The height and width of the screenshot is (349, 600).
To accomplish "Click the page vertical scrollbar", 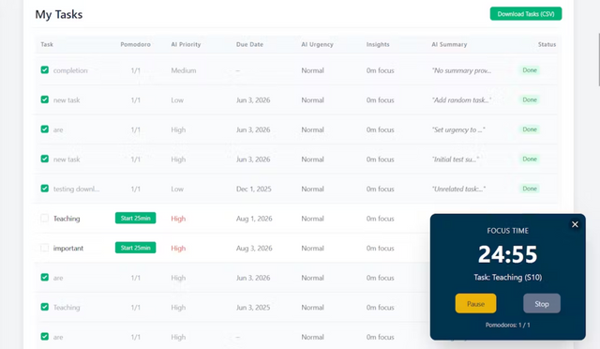I will (598, 59).
